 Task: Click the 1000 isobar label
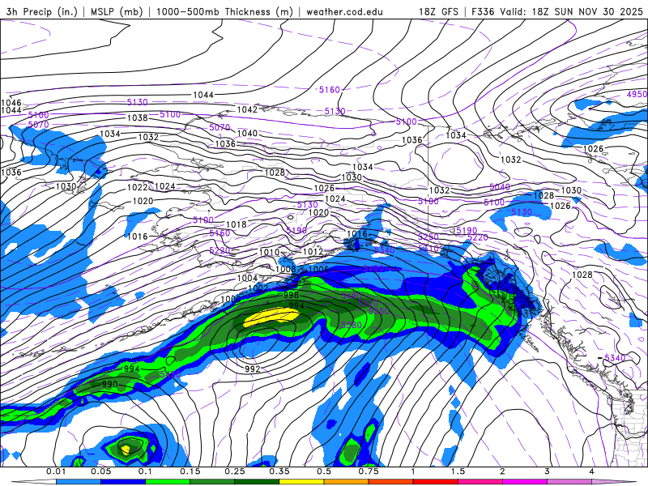[231, 299]
